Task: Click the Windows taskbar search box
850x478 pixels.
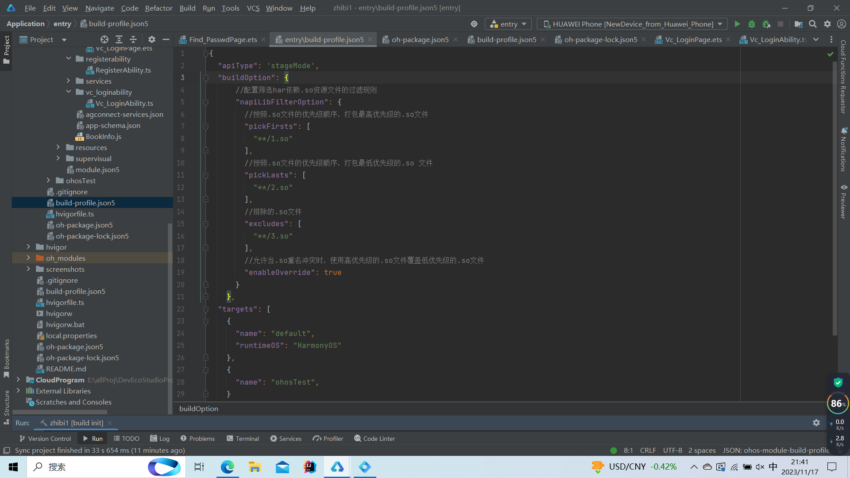Action: point(106,467)
